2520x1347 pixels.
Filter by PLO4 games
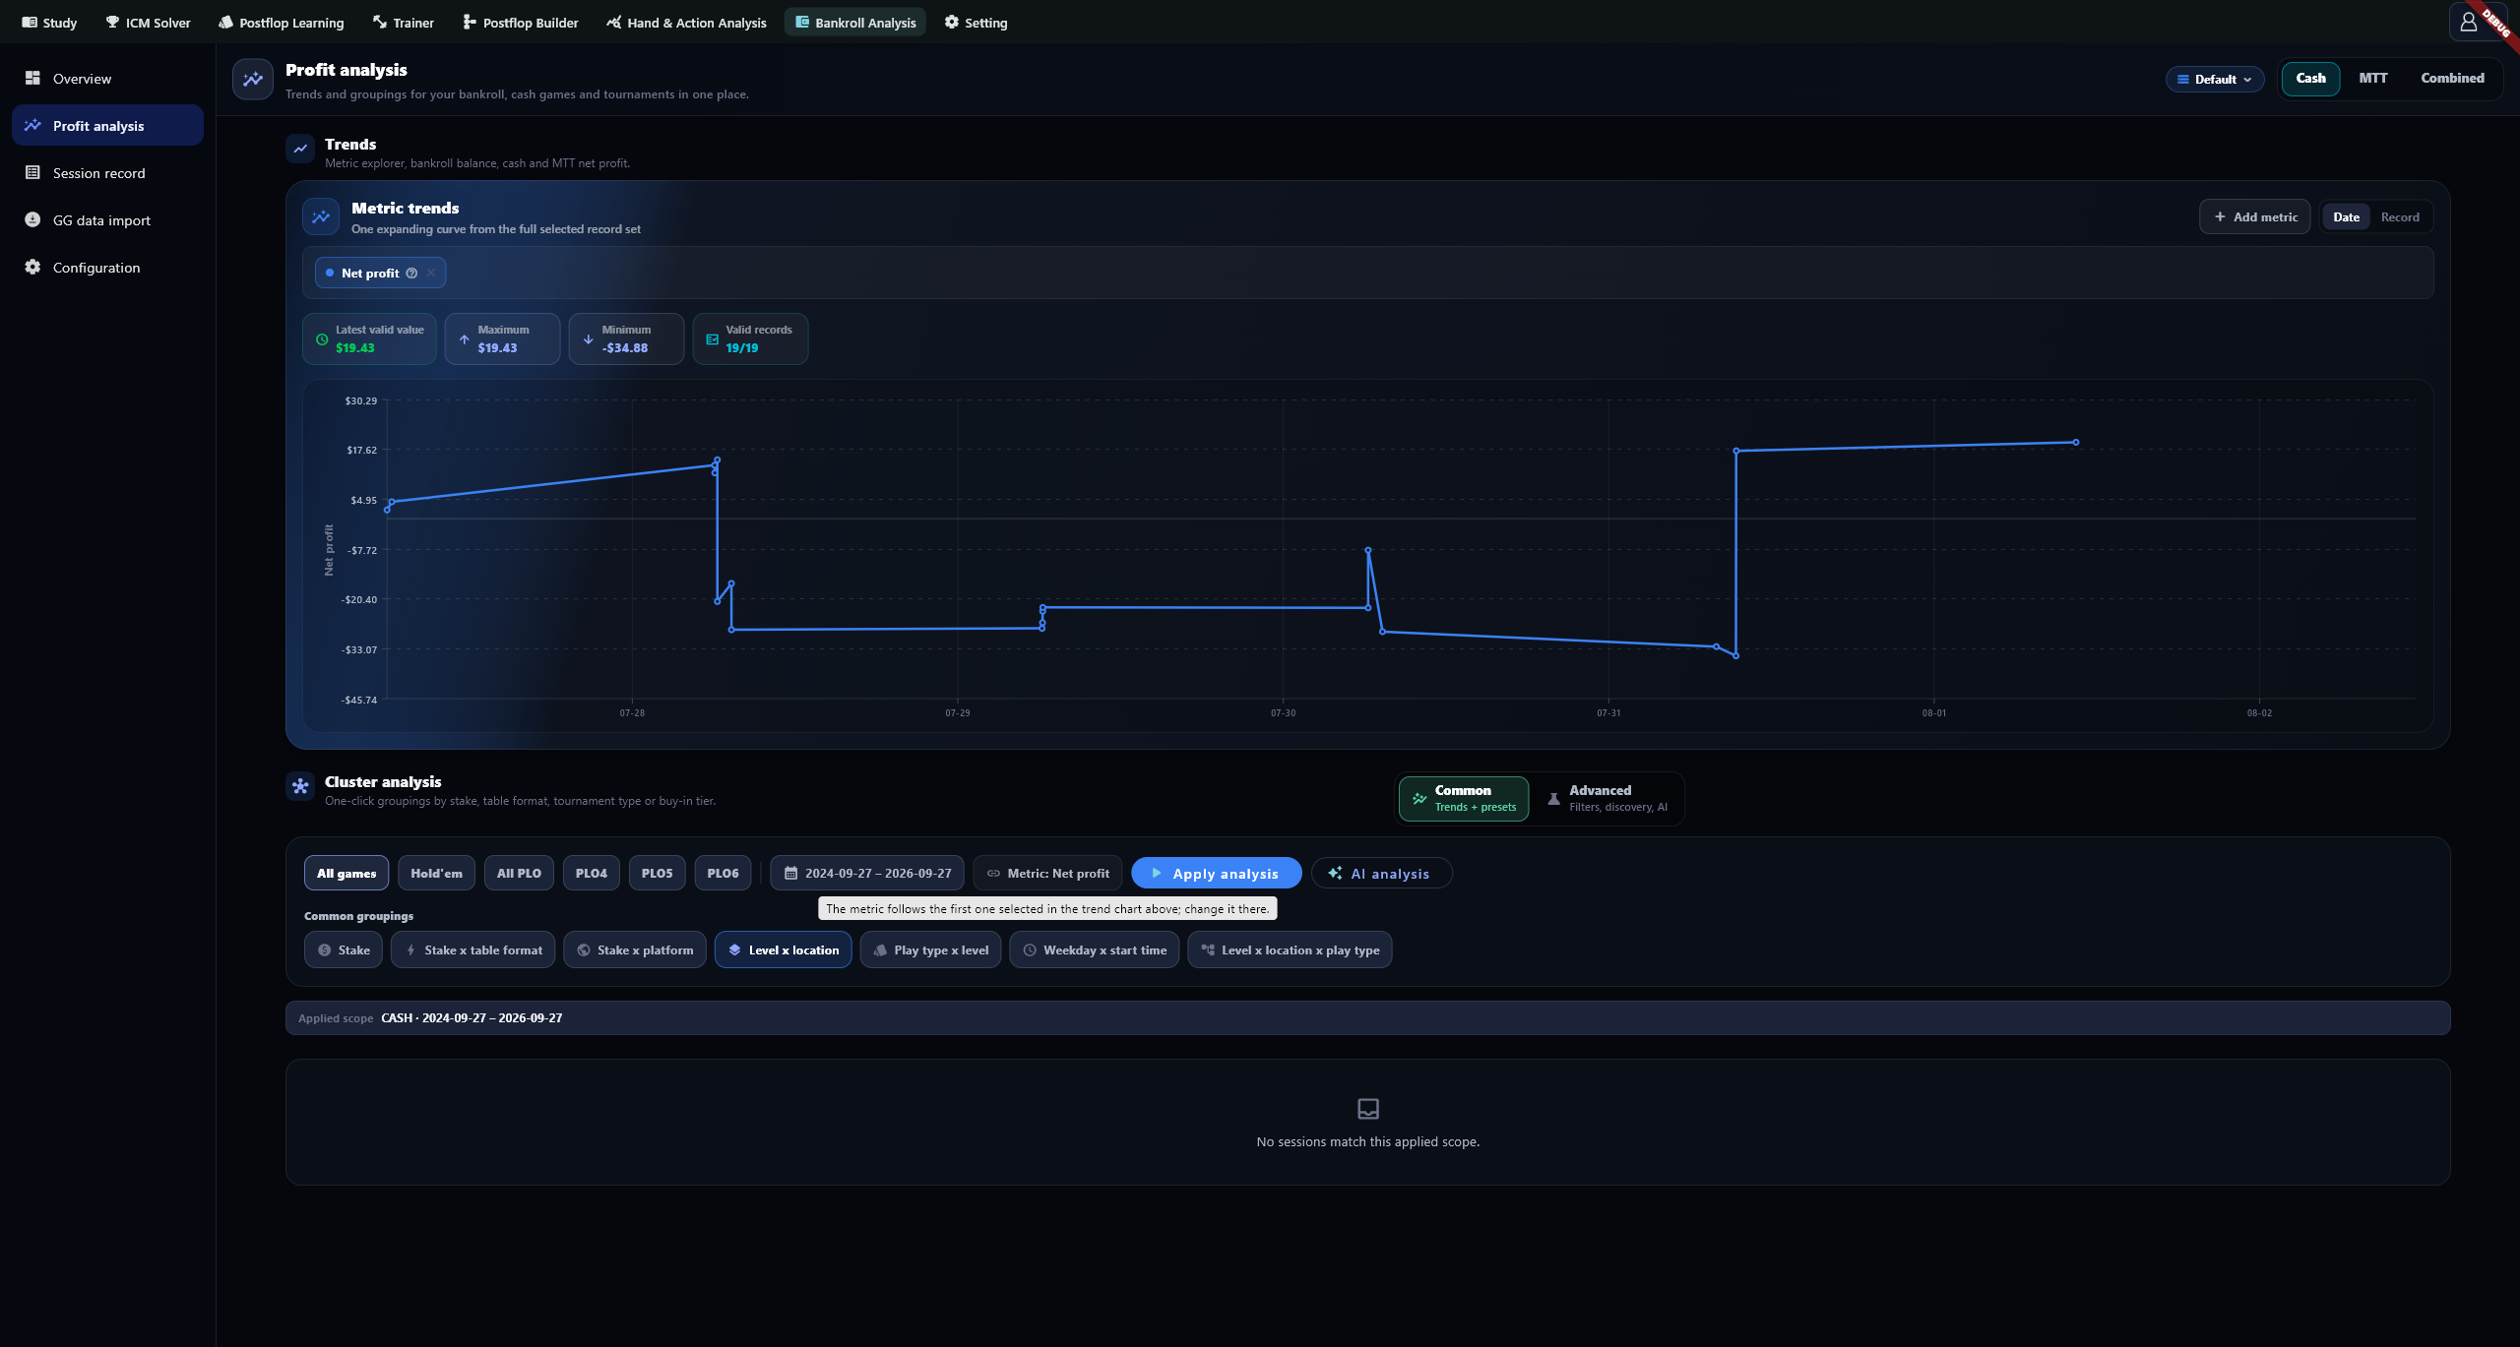[x=591, y=873]
